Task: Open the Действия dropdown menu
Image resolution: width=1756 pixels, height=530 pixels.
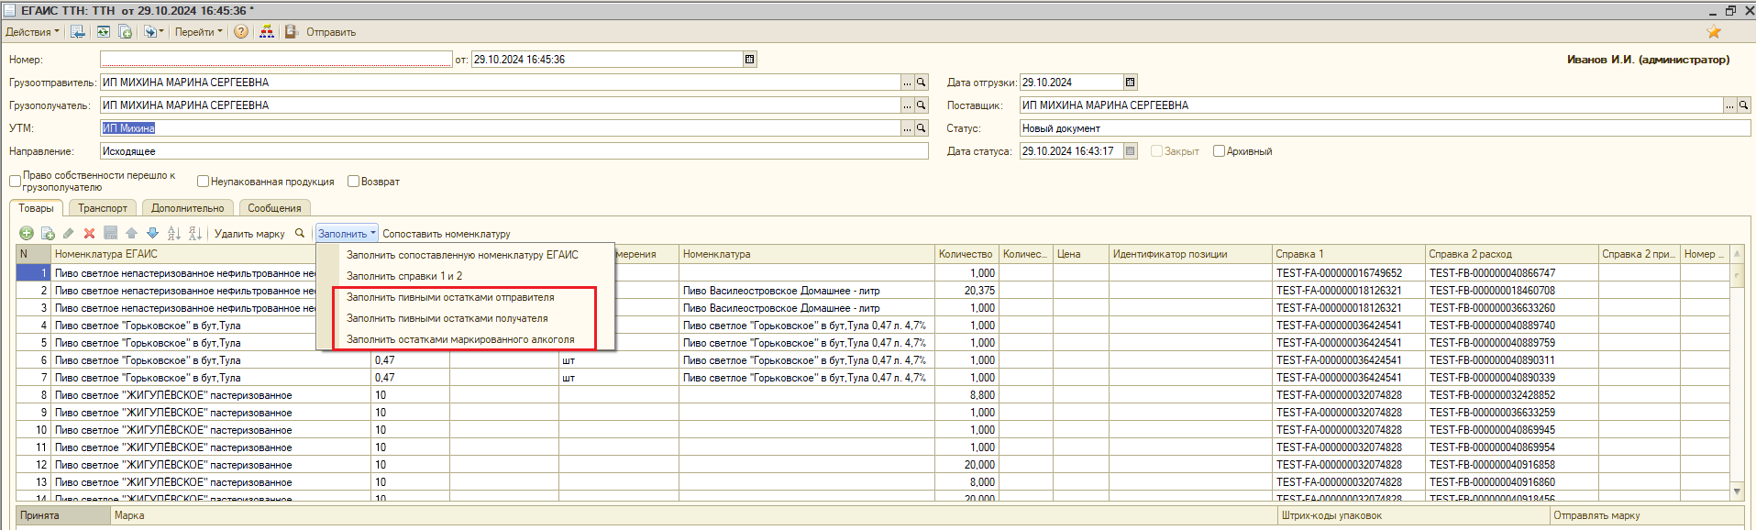Action: point(32,32)
